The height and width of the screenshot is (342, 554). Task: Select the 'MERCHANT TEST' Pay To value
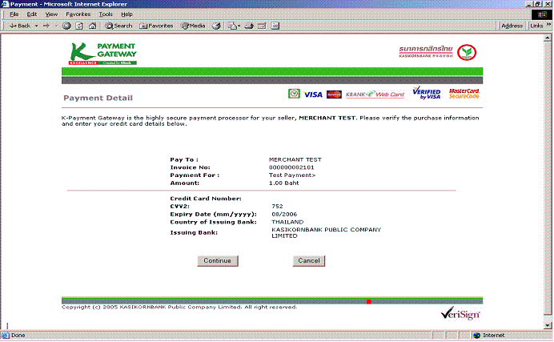coord(295,159)
